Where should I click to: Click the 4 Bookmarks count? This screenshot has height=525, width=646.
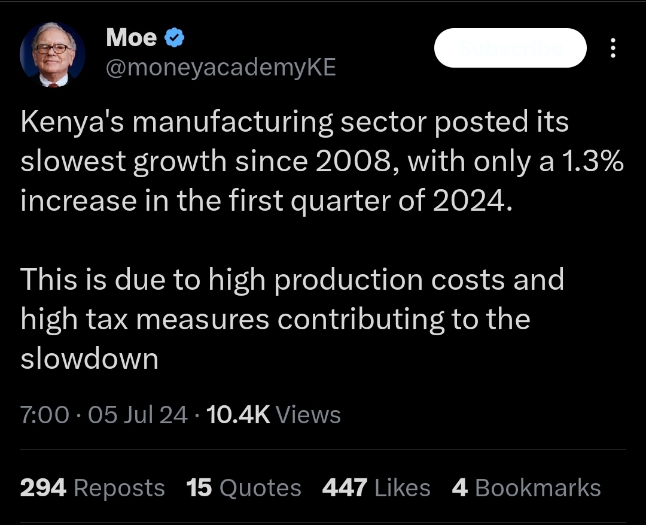click(526, 488)
